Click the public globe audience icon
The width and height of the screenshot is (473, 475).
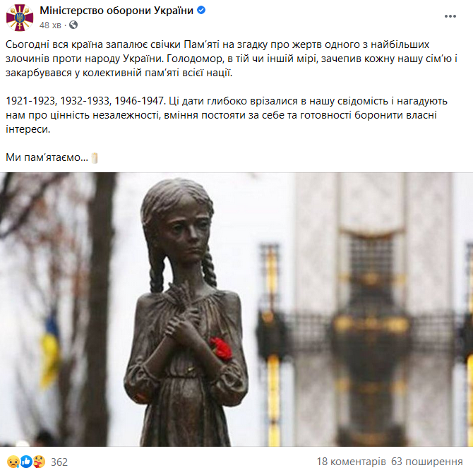point(73,25)
